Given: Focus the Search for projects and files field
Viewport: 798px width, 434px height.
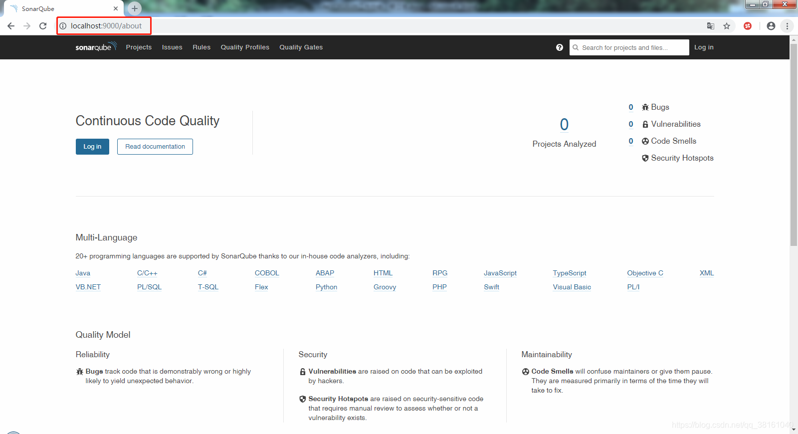Looking at the screenshot, I should tap(629, 47).
